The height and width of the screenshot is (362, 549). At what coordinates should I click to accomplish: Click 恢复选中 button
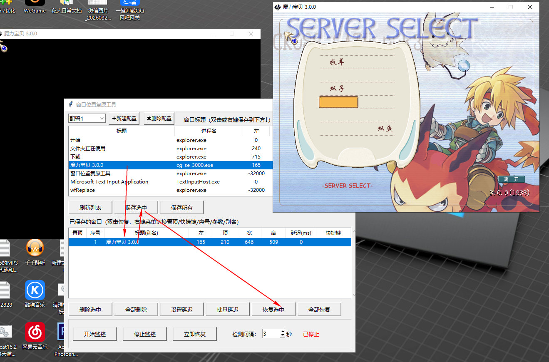[x=273, y=310]
